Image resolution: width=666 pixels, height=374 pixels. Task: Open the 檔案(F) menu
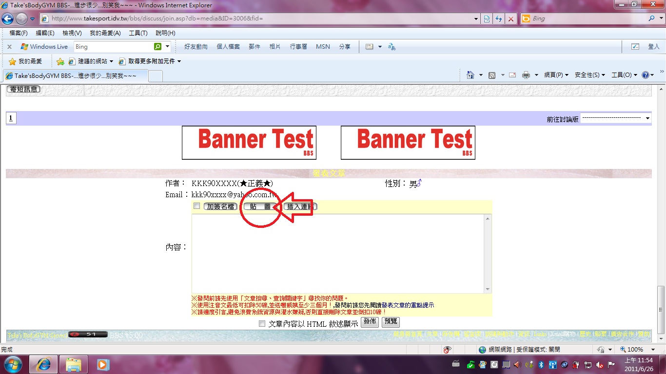point(19,33)
